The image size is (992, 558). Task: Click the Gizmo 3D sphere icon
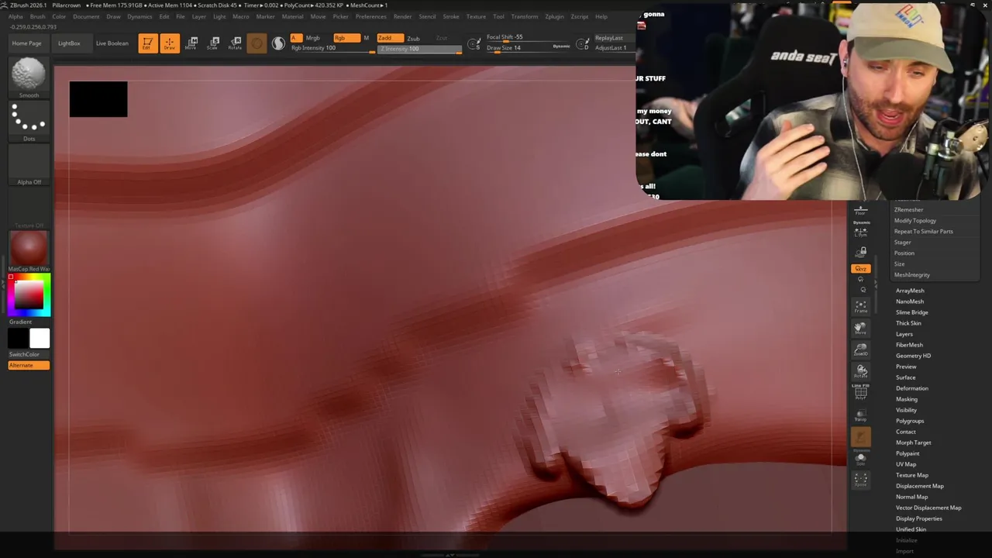257,43
